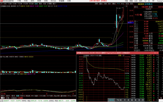Open F10 company information
Viewport: 163px width, 102px height.
[x=118, y=4]
